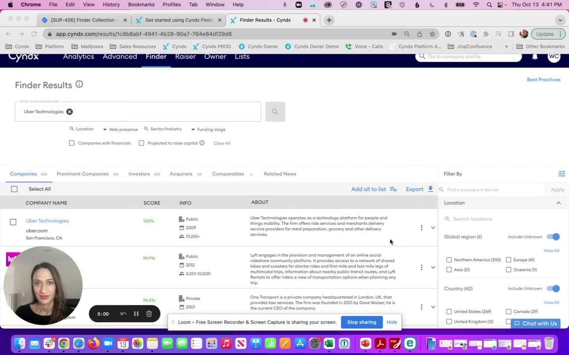Screen dimensions: 569x355
Task: Open Web presence dropdown
Action: click(120, 129)
